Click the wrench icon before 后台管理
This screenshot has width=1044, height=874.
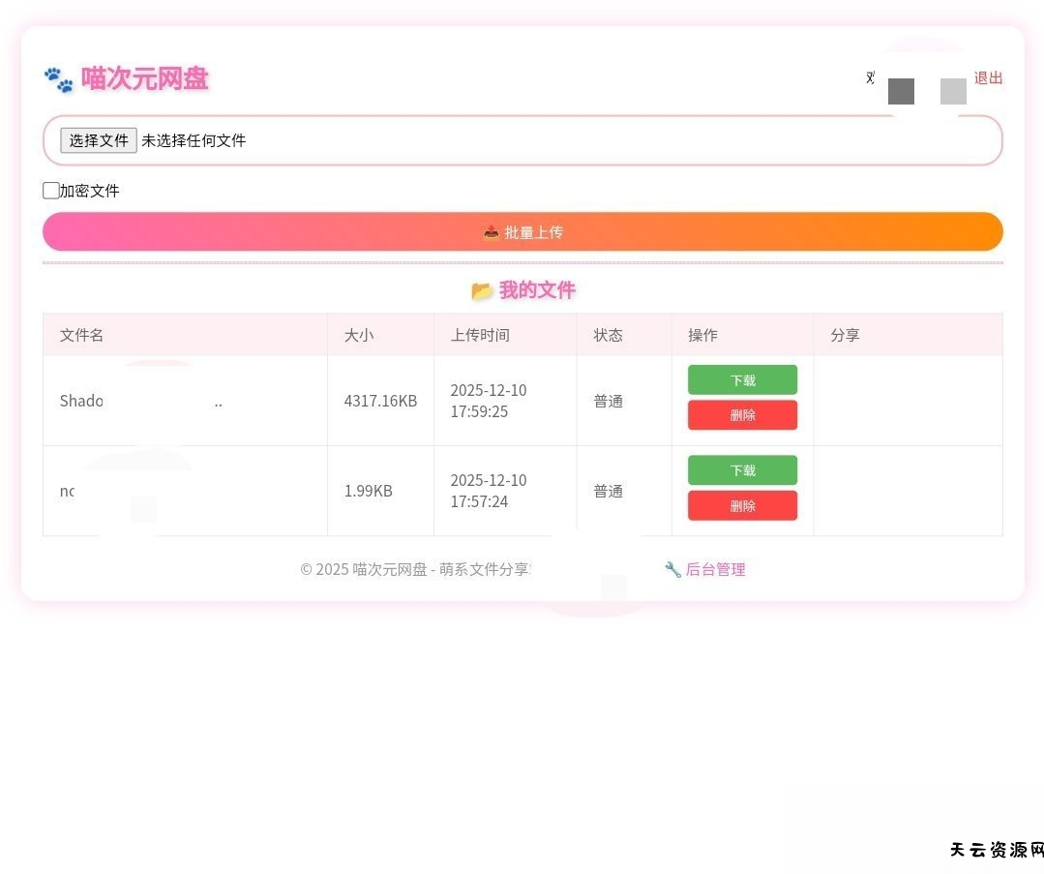(672, 569)
